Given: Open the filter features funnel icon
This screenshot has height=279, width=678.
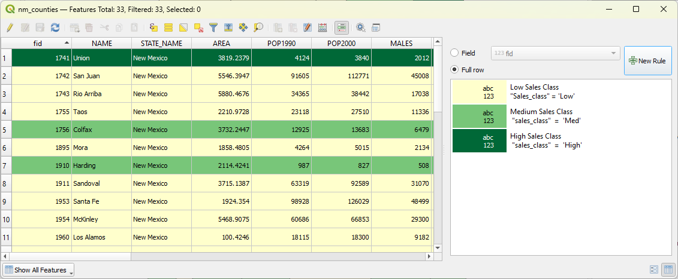Looking at the screenshot, I should [x=213, y=27].
